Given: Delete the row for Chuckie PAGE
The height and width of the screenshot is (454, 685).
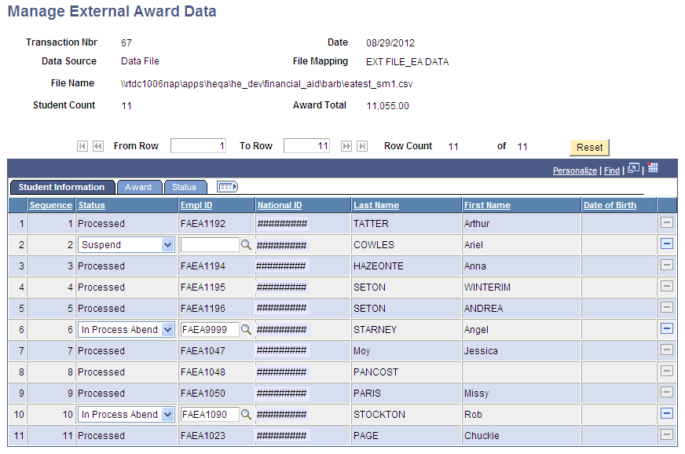Looking at the screenshot, I should [x=667, y=435].
